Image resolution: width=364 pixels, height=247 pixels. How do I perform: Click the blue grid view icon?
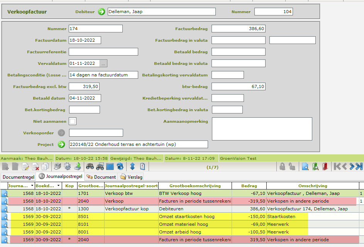(x=110, y=167)
